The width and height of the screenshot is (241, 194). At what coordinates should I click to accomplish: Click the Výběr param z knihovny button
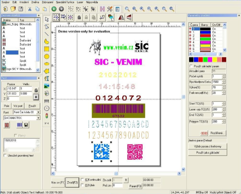pyautogui.click(x=208, y=146)
